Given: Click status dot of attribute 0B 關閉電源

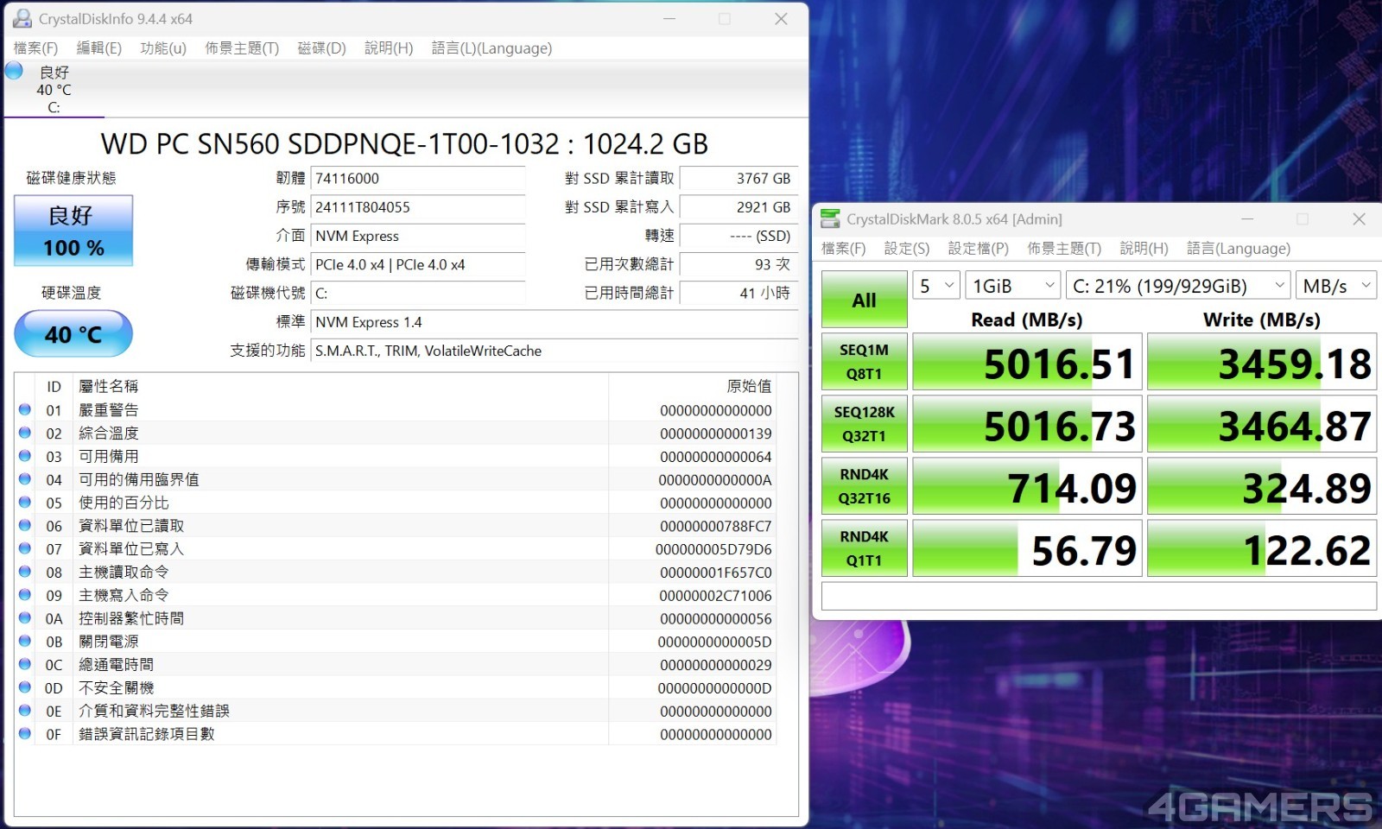Looking at the screenshot, I should 25,642.
